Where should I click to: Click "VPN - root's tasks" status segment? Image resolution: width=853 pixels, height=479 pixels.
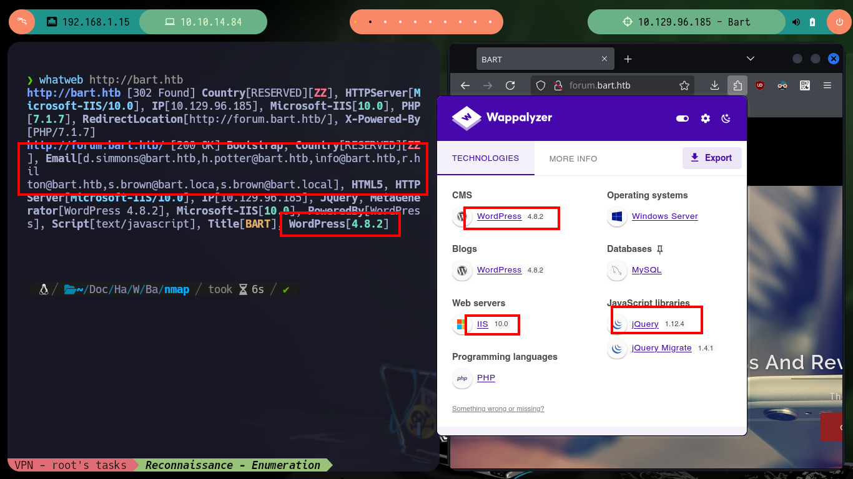pyautogui.click(x=70, y=465)
